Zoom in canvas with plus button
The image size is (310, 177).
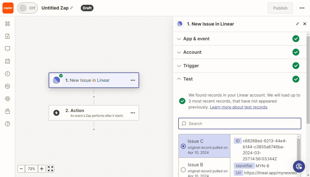pyautogui.click(x=42, y=169)
